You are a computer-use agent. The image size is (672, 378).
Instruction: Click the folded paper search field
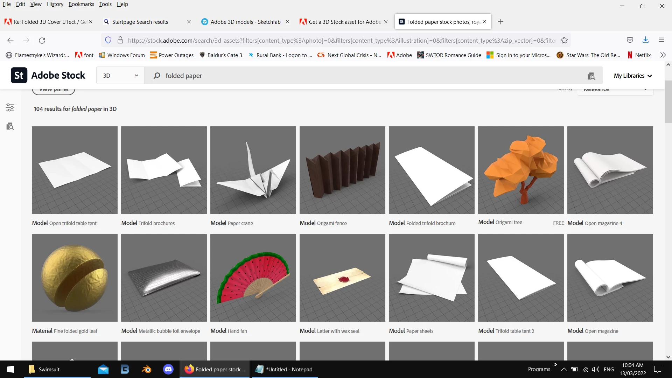point(350,76)
